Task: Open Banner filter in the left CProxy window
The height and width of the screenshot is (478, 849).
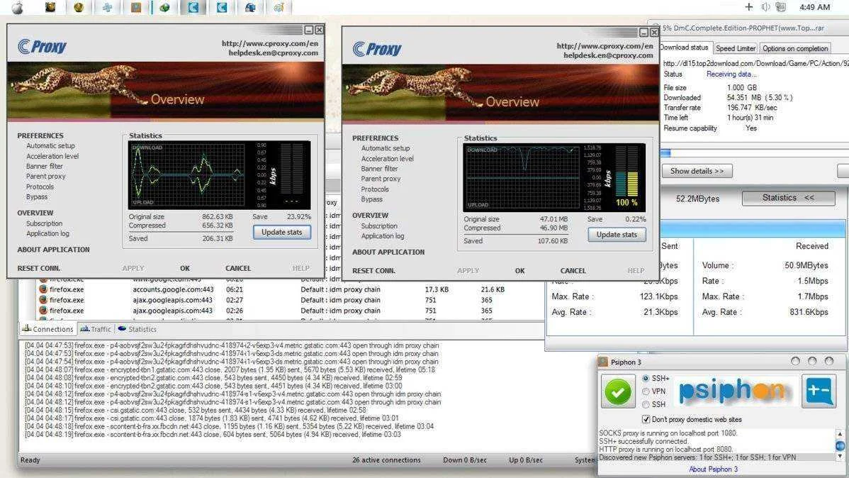Action: pos(45,167)
